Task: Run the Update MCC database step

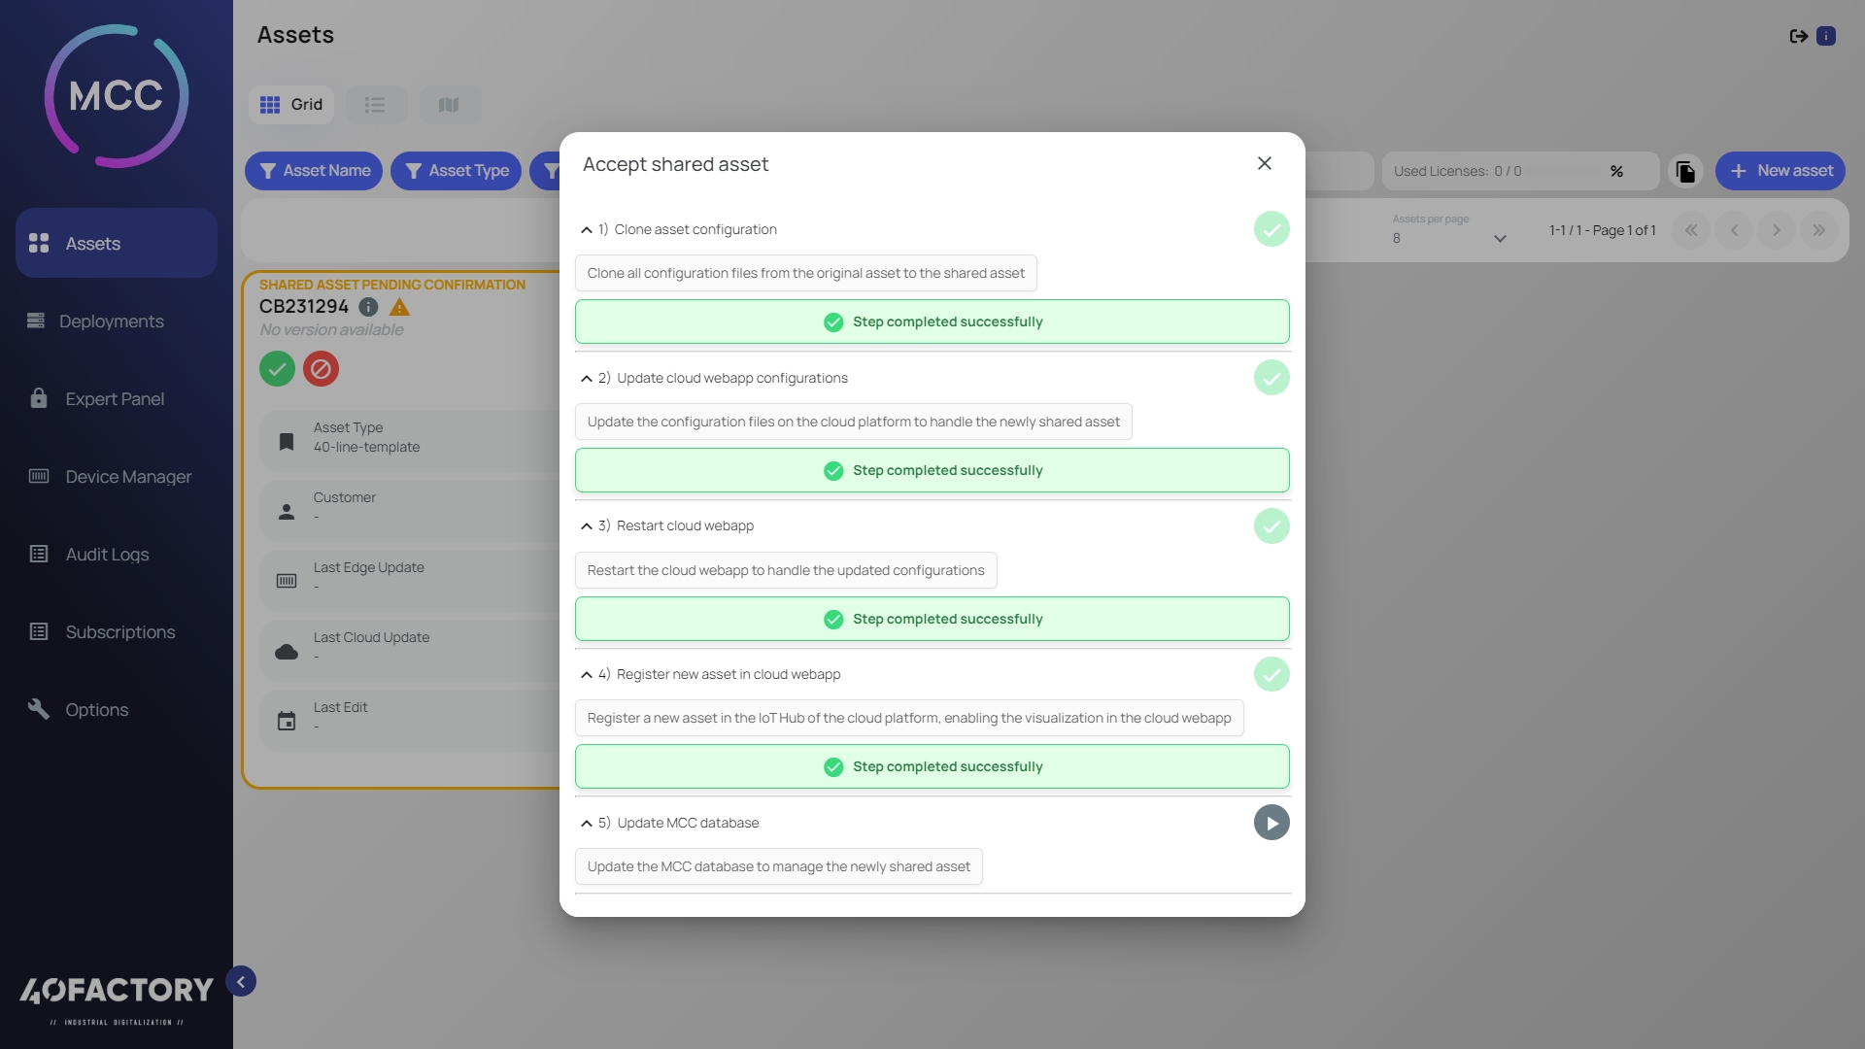Action: pyautogui.click(x=1272, y=823)
